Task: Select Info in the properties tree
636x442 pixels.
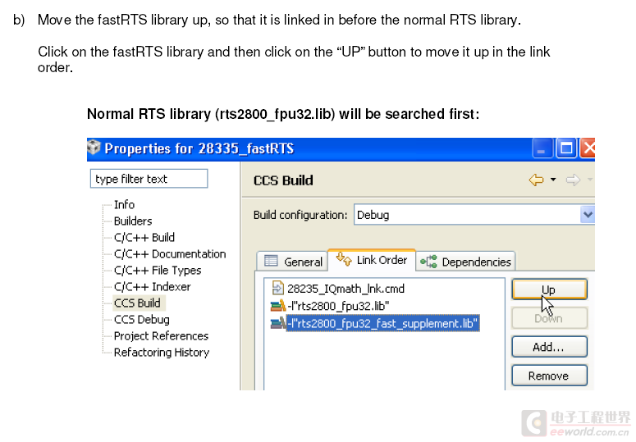Action: pyautogui.click(x=124, y=204)
